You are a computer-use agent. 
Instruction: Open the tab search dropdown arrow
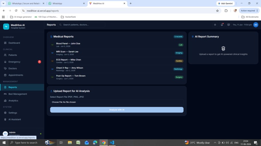[3, 3]
